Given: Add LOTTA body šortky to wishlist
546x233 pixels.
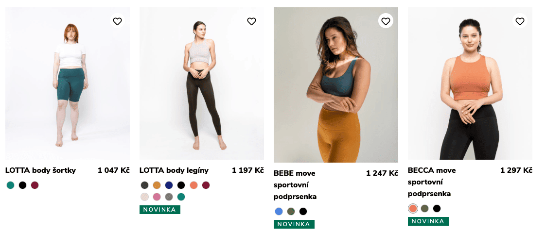Looking at the screenshot, I should click(x=117, y=21).
